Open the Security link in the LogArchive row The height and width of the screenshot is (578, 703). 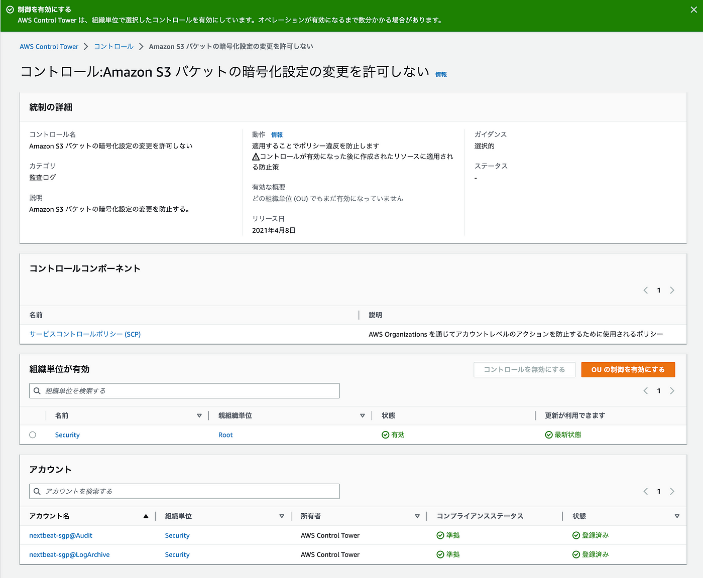[177, 554]
